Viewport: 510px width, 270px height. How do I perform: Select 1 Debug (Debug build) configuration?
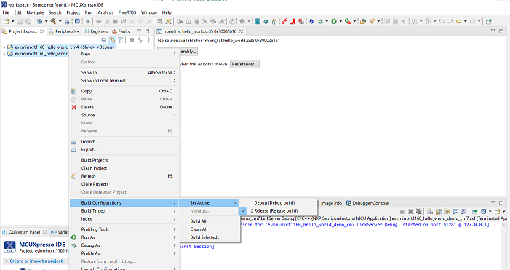tap(273, 202)
